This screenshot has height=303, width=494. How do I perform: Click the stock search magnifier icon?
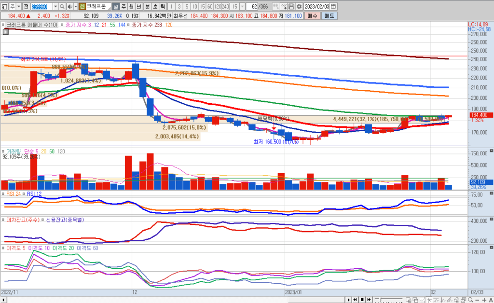pos(63,6)
